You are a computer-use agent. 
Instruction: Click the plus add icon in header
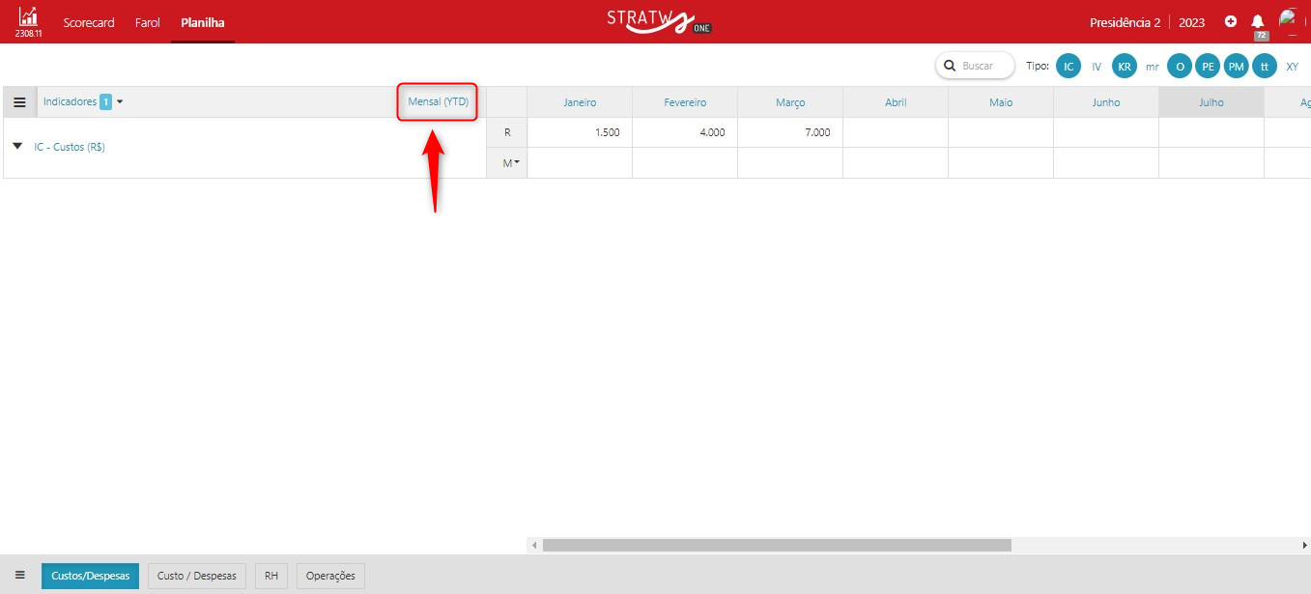(1230, 21)
